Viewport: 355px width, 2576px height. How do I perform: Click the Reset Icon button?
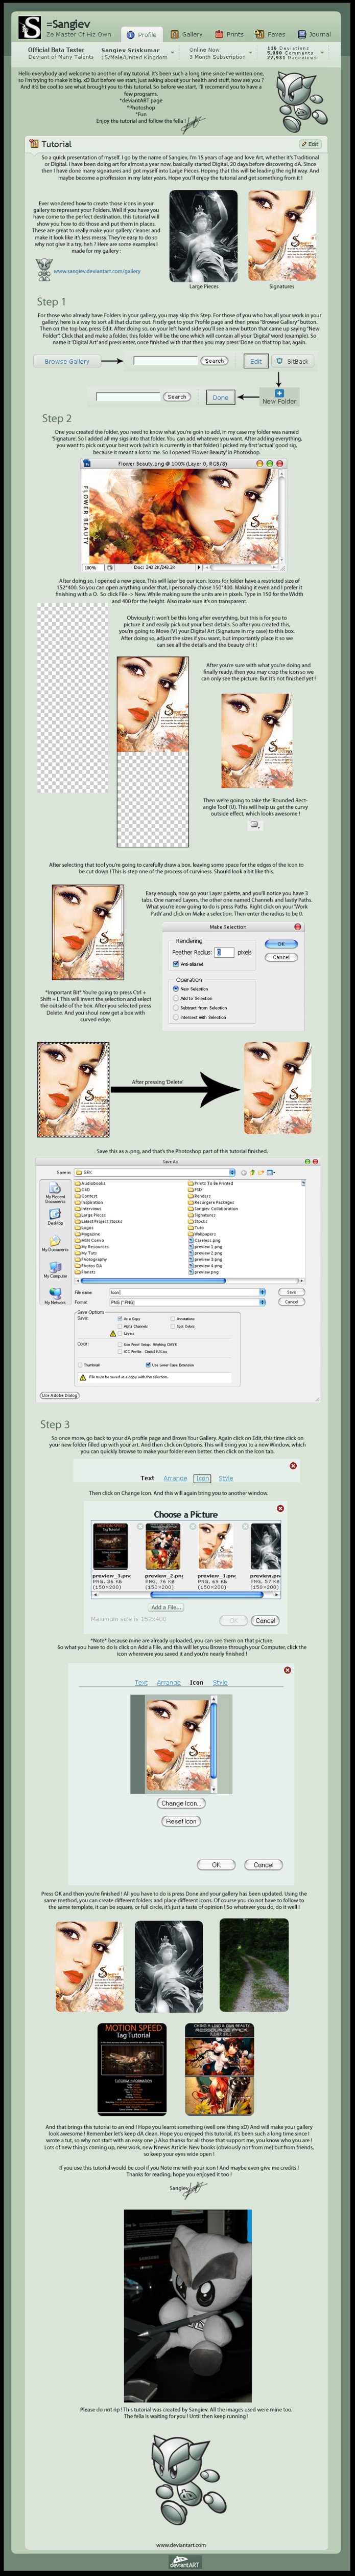pos(180,1821)
